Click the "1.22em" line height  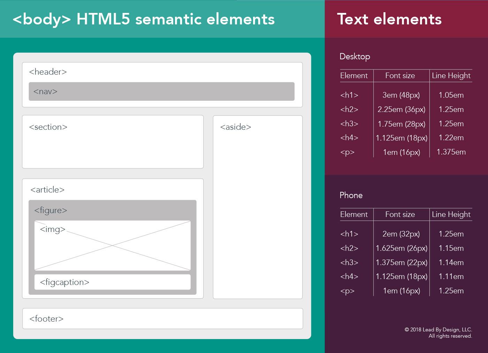pos(451,138)
